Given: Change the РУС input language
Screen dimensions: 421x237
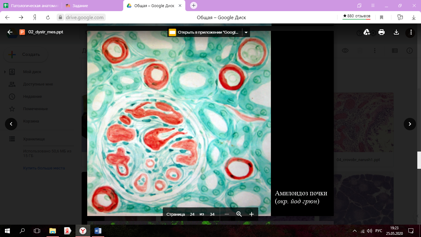Looking at the screenshot, I should point(379,231).
